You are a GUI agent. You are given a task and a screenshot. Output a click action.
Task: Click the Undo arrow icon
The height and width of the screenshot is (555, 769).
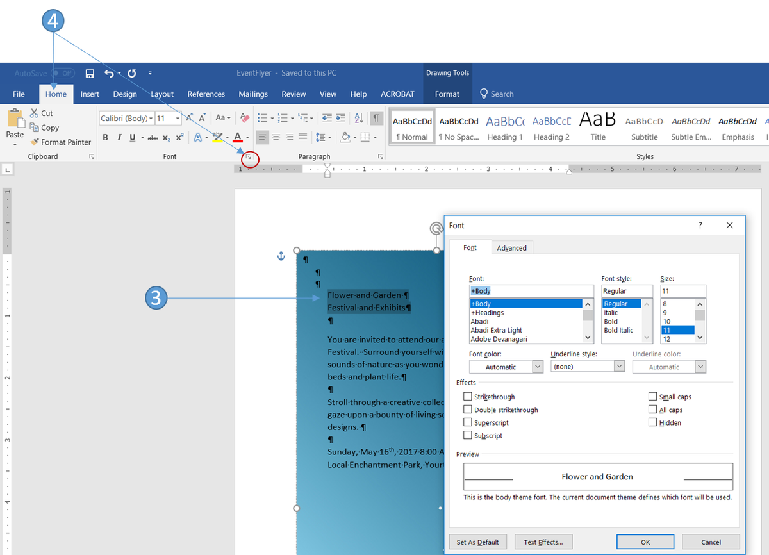point(110,74)
